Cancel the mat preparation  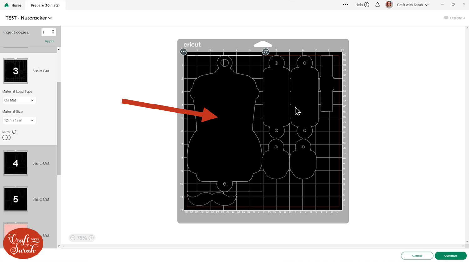(417, 256)
